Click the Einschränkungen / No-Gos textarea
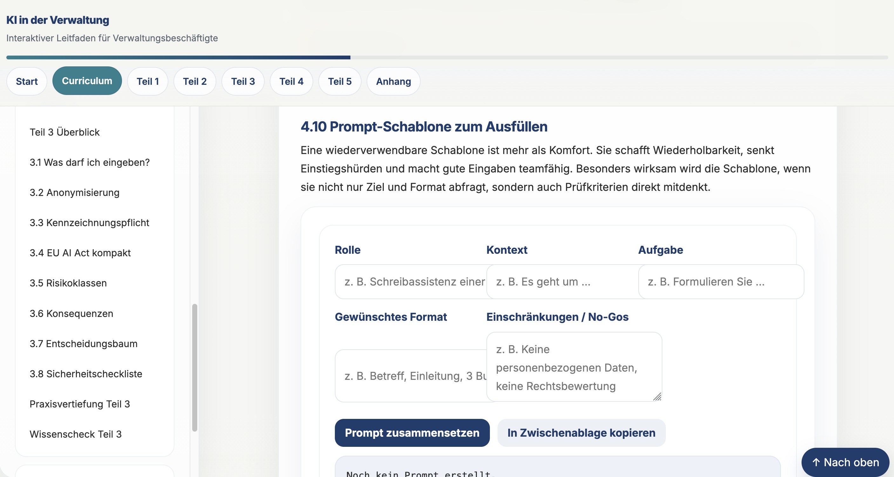Viewport: 894px width, 477px height. [x=574, y=367]
